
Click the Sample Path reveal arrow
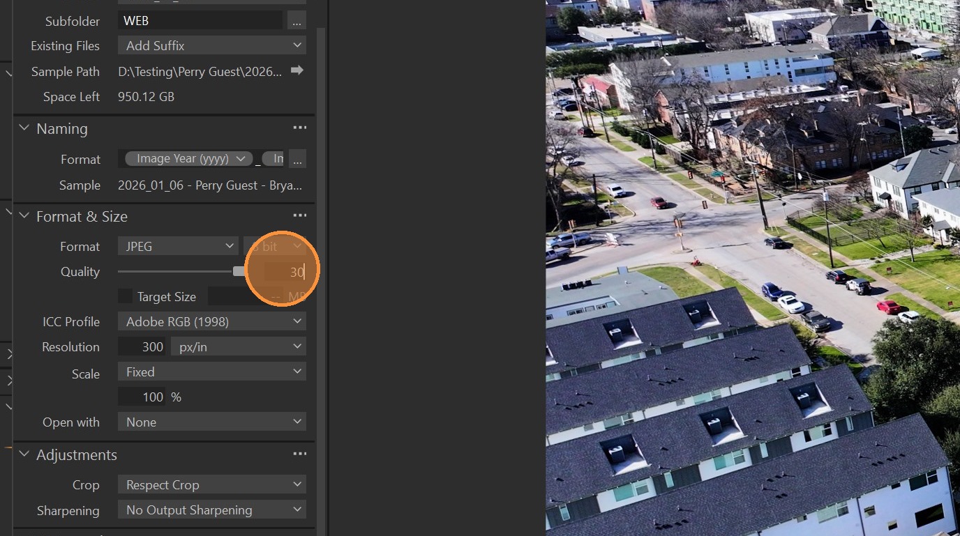(x=297, y=70)
